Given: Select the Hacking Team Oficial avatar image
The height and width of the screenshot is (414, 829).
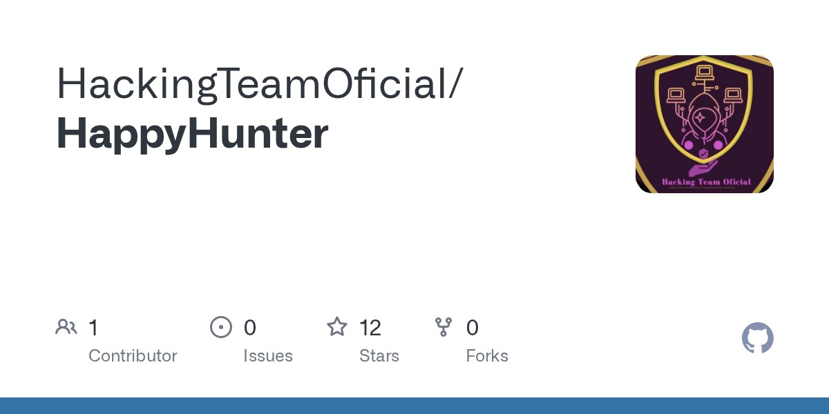Looking at the screenshot, I should pyautogui.click(x=704, y=124).
